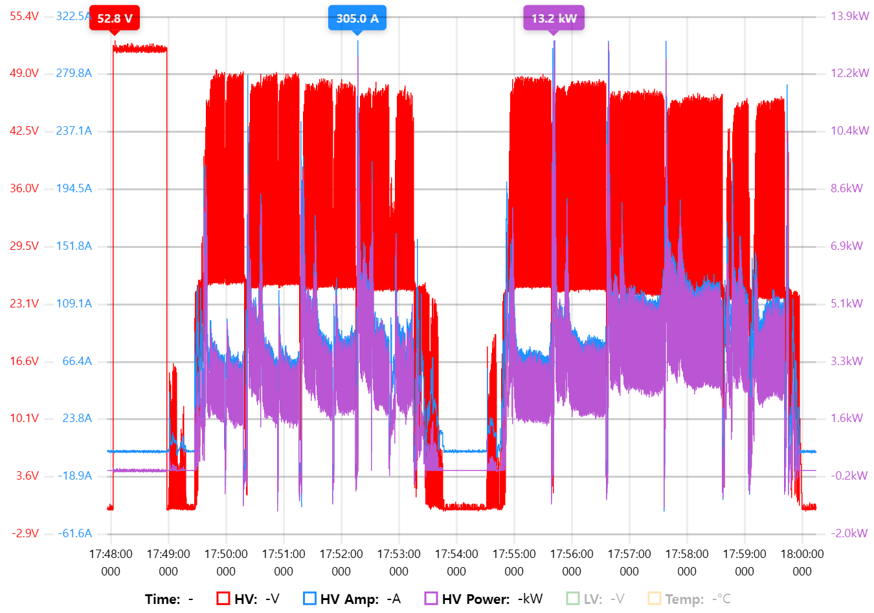The image size is (874, 613).
Task: Click the 55.4V top voltage axis label
Action: (24, 16)
